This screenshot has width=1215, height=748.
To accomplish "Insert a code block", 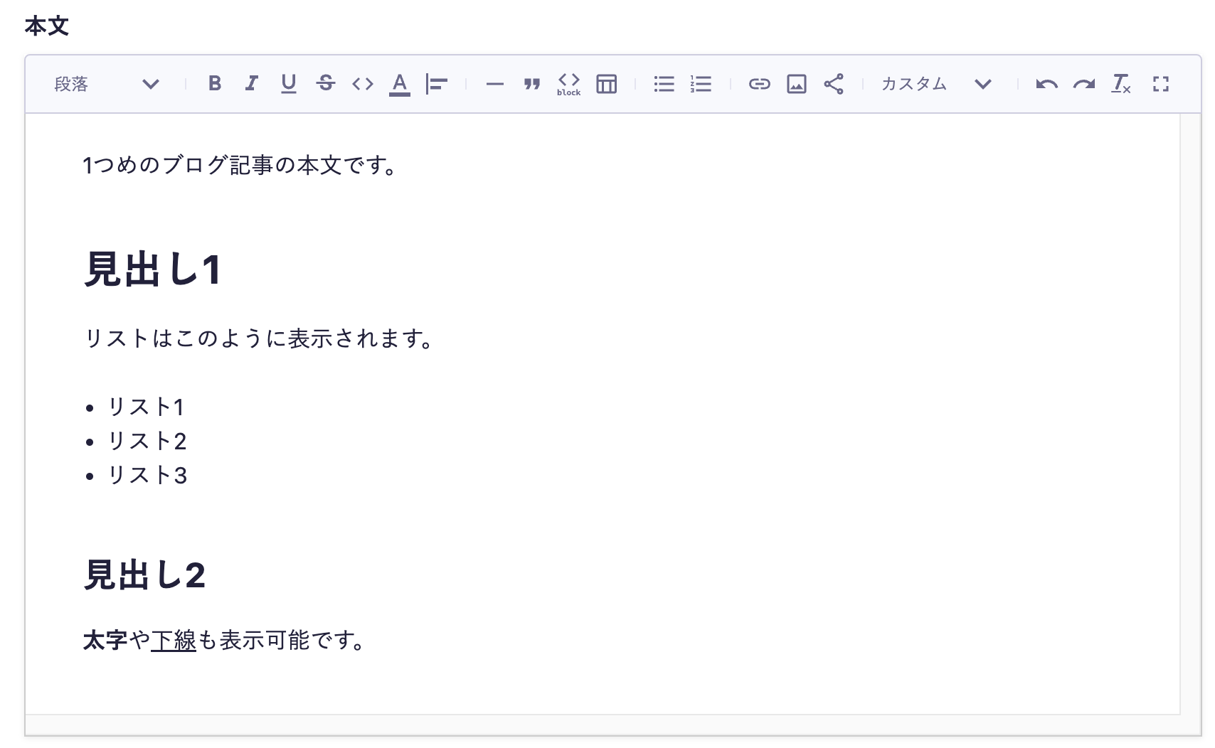I will 569,84.
